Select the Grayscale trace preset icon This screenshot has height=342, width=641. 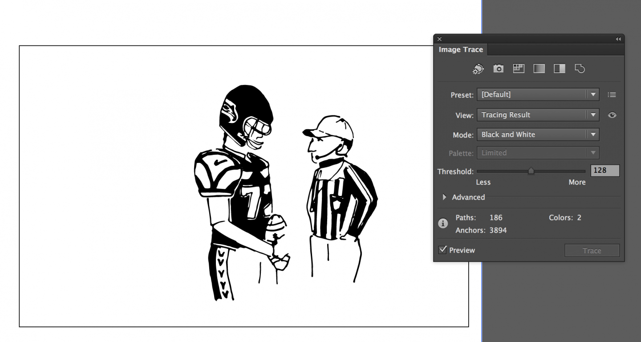click(x=539, y=69)
